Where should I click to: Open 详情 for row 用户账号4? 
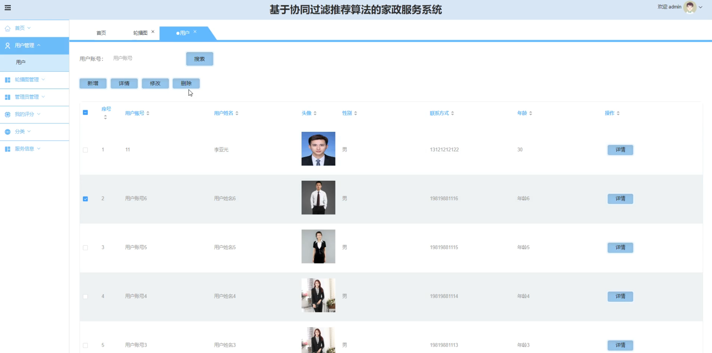point(620,297)
